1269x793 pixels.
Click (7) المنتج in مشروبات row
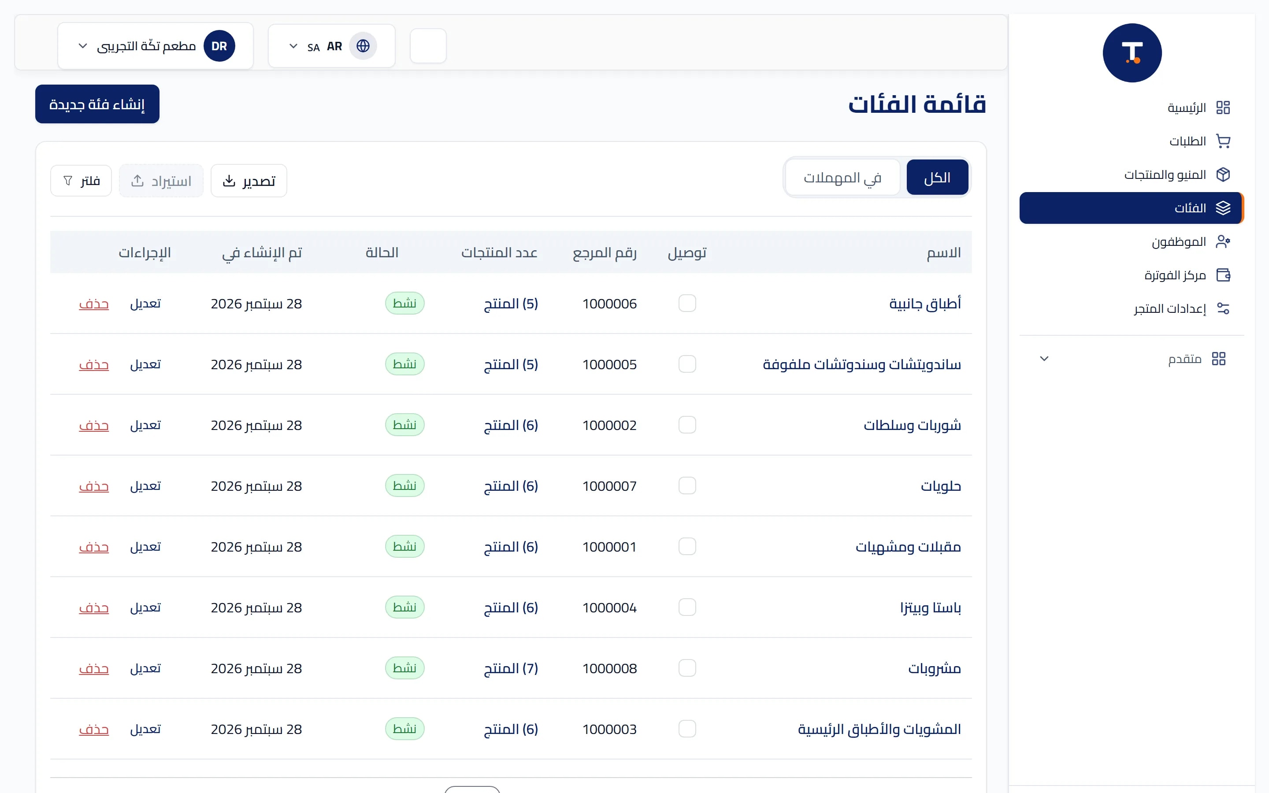[x=511, y=669]
